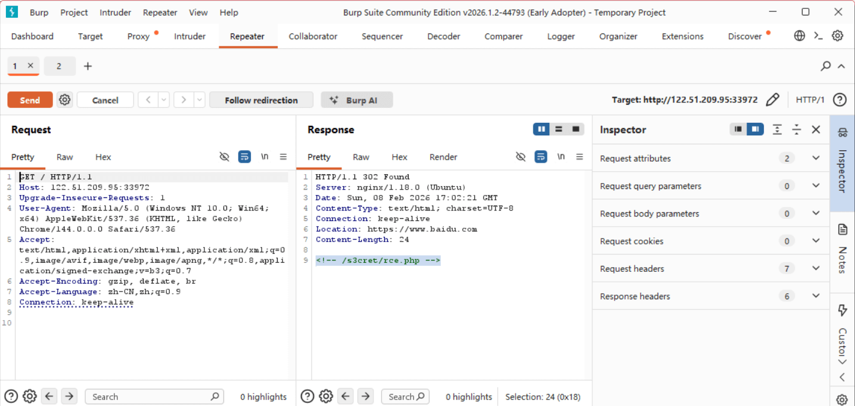
Task: Open the Request panel hamburger menu
Action: [x=283, y=157]
